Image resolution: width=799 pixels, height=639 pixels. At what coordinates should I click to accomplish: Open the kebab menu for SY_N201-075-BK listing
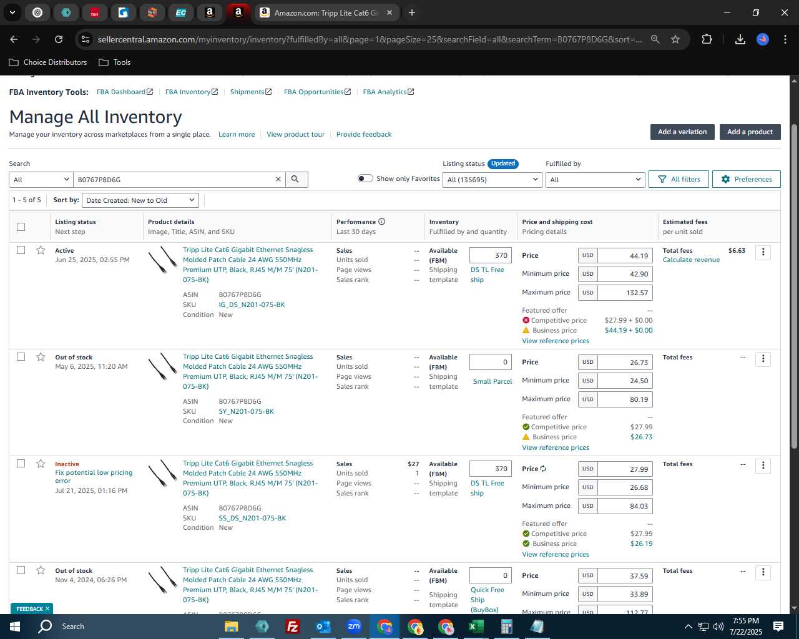[763, 359]
